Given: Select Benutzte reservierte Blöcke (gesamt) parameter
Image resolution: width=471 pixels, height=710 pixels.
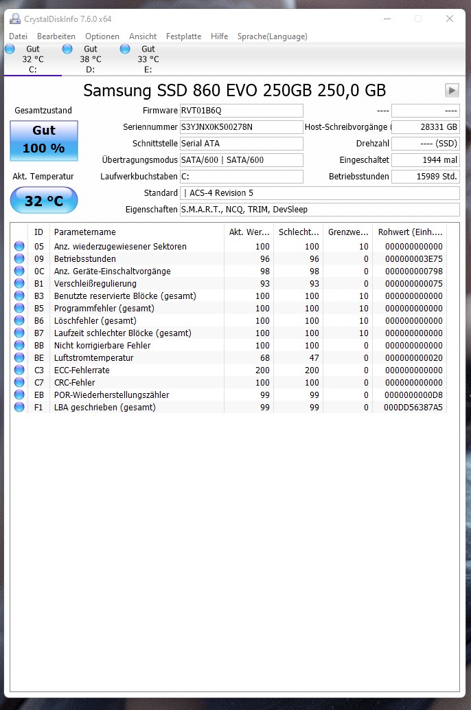Looking at the screenshot, I should 126,296.
